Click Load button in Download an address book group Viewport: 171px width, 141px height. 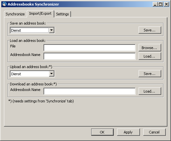coord(150,91)
